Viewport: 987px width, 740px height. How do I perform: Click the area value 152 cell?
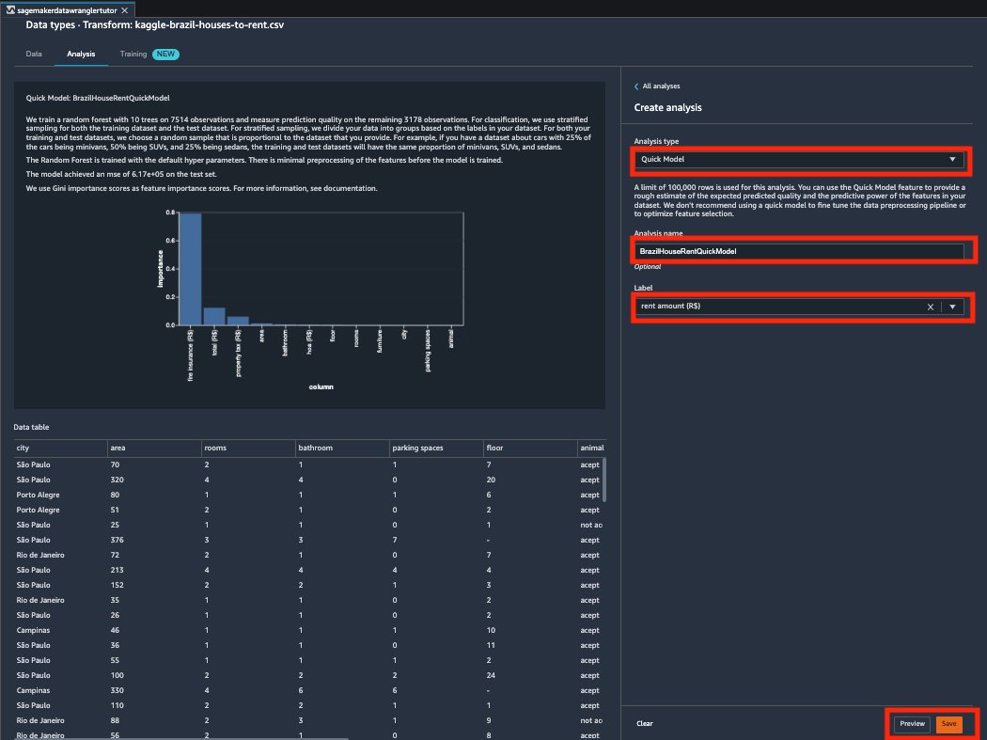click(x=117, y=585)
